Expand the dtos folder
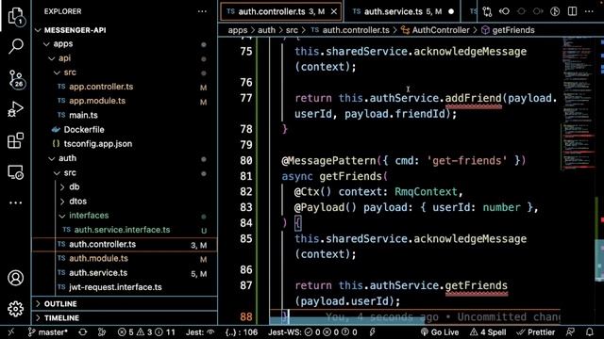 point(77,202)
